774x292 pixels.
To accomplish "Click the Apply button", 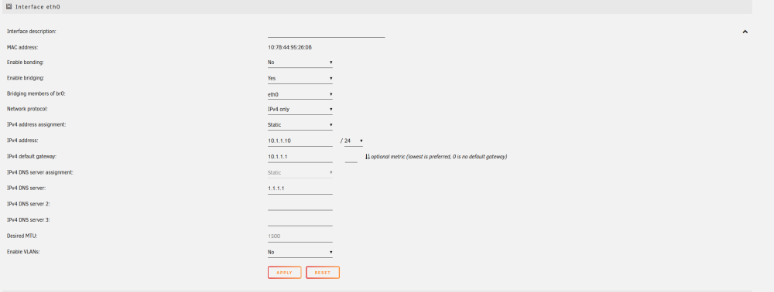I will pyautogui.click(x=284, y=273).
